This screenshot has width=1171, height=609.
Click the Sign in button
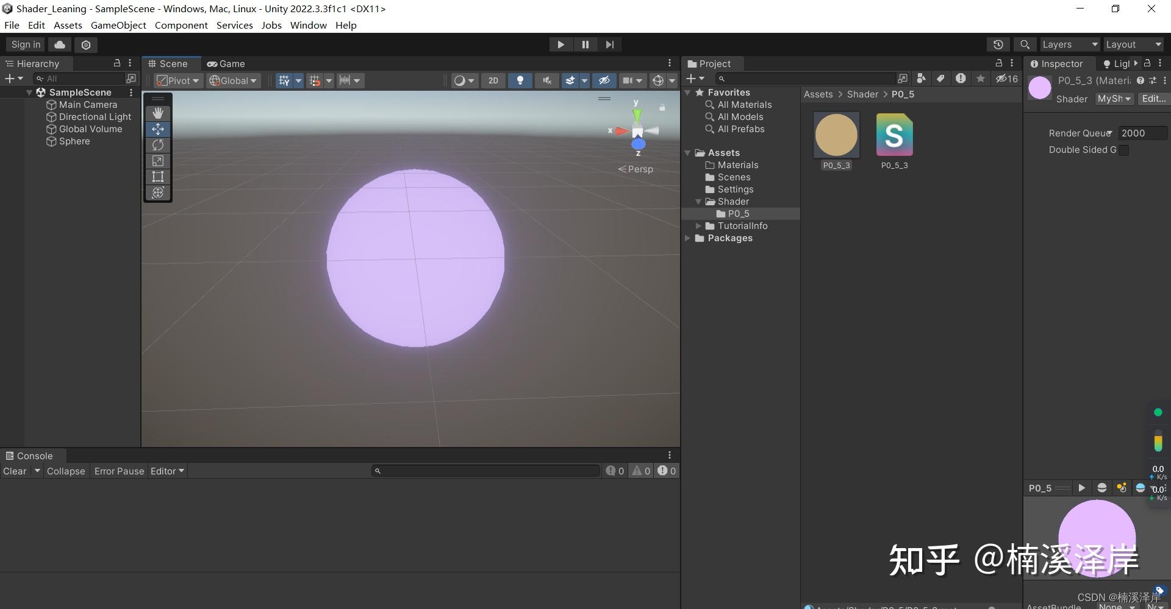click(x=24, y=44)
